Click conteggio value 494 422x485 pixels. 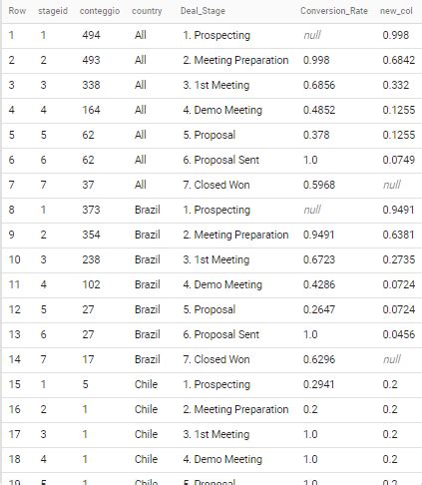[x=91, y=35]
